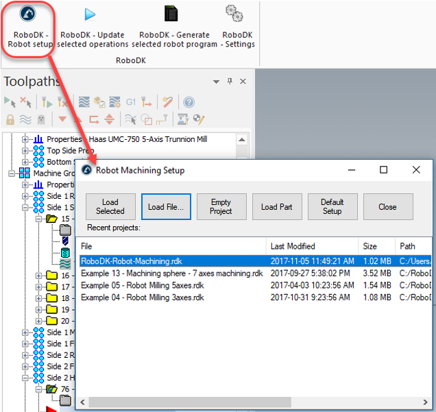Select Example 13 - Machining sphere project
This screenshot has height=412, width=436.
click(255, 274)
